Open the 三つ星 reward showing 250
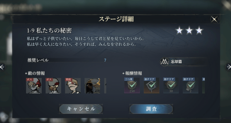This screenshot has height=123, width=231. (132, 86)
